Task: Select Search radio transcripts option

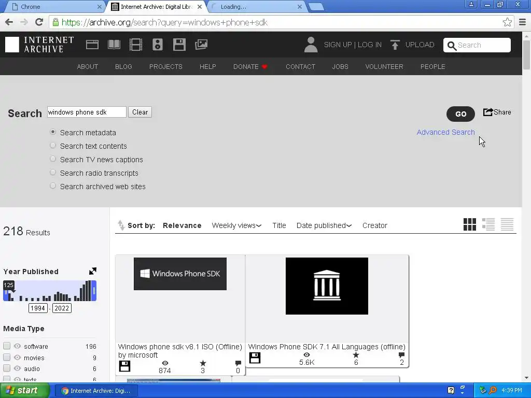Action: point(53,173)
